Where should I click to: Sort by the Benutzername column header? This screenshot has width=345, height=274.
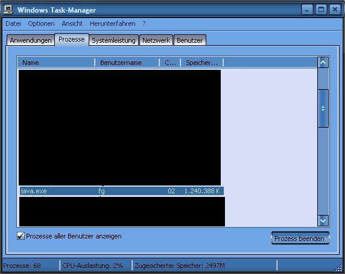coord(127,63)
